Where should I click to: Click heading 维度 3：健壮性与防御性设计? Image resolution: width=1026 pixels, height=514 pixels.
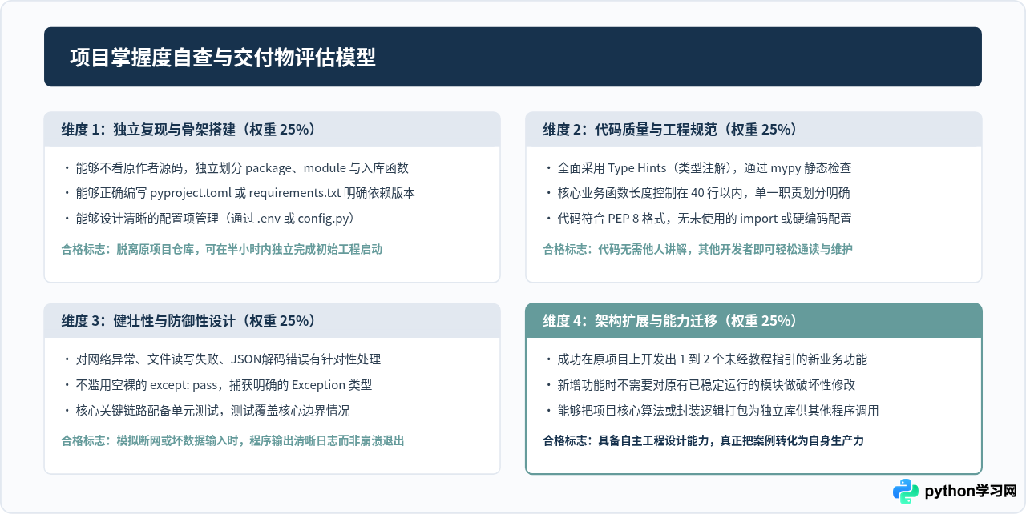(188, 321)
